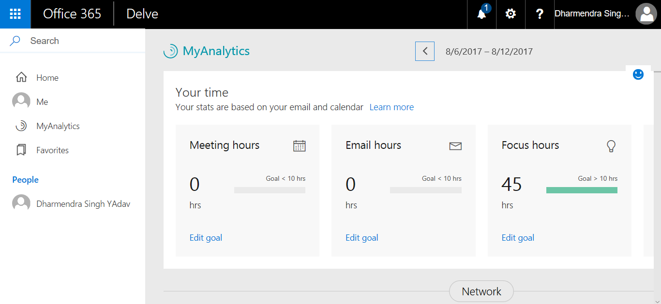
Task: Click the Focus hours progress bar
Action: [x=582, y=190]
